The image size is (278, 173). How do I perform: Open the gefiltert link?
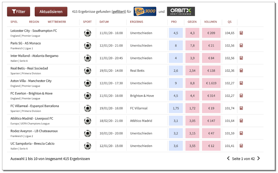119,12
